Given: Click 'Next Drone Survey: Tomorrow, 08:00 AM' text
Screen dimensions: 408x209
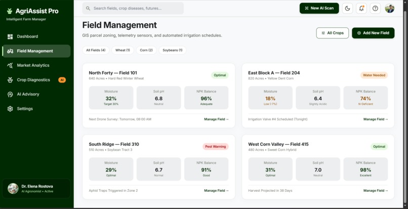Looking at the screenshot, I should click(120, 119).
